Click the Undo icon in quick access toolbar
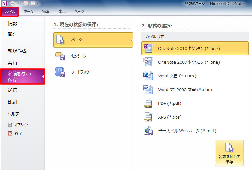 (x=19, y=3)
